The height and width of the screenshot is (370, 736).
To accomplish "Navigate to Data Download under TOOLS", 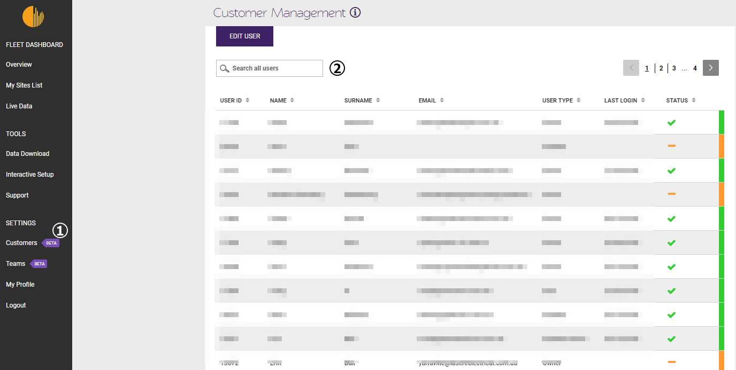I will tap(27, 153).
